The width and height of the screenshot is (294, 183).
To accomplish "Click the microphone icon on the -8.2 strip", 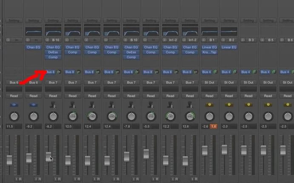I will pos(53,105).
